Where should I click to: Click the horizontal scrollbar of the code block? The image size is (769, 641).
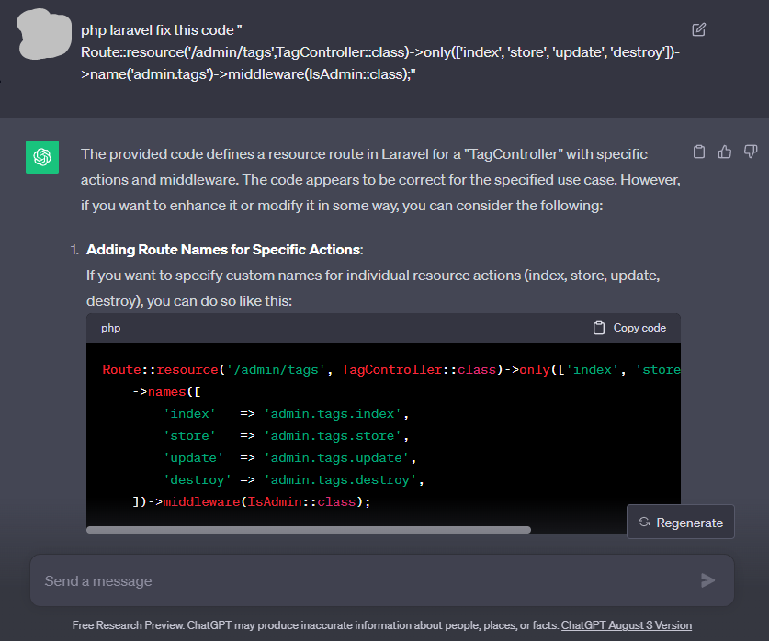point(309,530)
